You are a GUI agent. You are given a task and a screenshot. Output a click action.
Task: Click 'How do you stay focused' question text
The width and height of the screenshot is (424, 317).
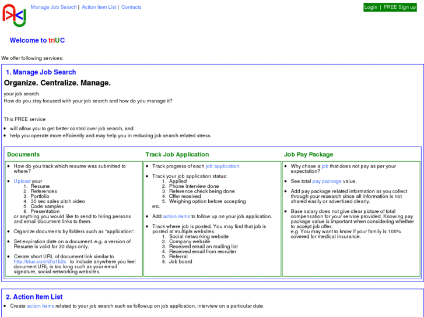[x=88, y=101]
